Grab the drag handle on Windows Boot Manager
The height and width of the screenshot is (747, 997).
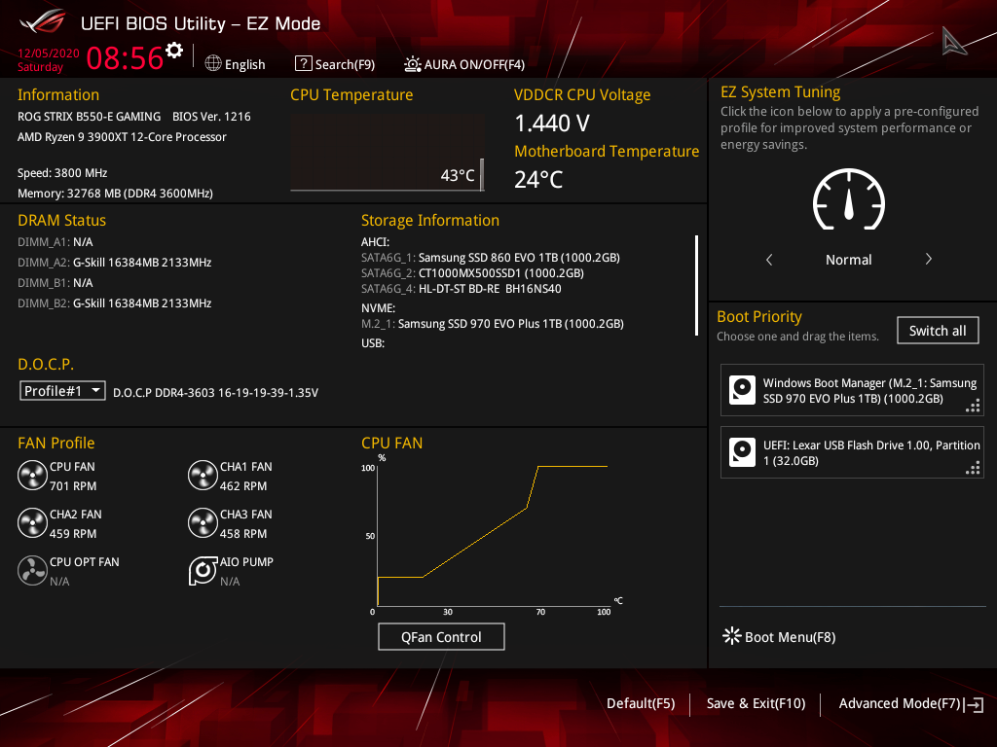pos(973,406)
